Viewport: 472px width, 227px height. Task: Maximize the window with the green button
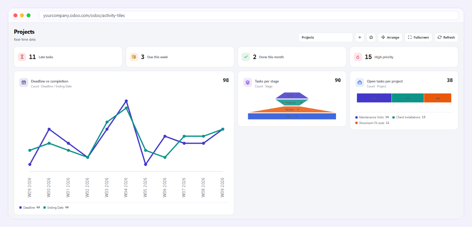click(x=29, y=15)
